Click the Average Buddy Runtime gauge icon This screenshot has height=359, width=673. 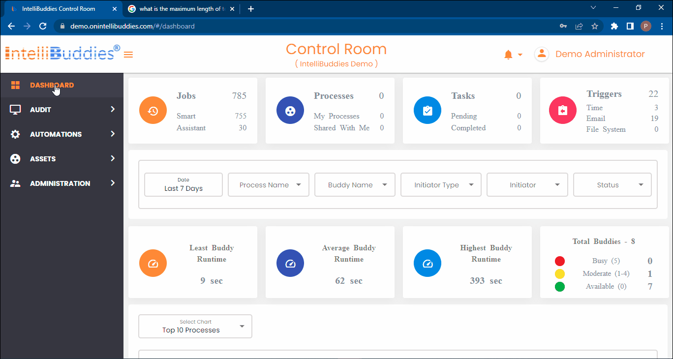[x=290, y=263]
